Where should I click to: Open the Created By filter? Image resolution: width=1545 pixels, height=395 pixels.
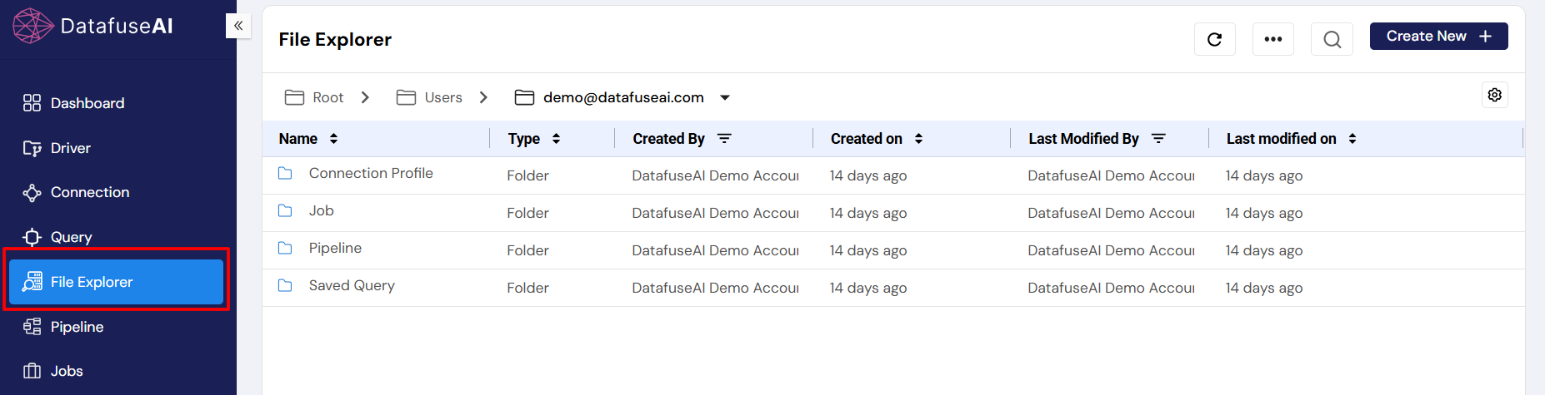(724, 139)
